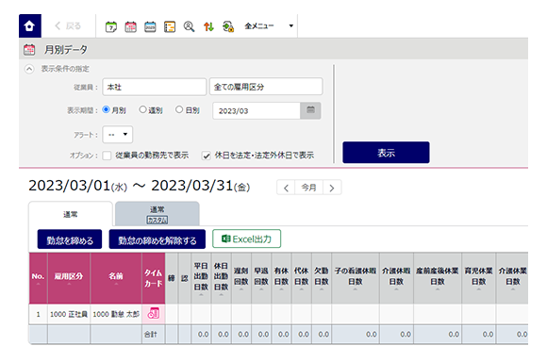
Task: Click the green export with lock icon
Action: (228, 26)
